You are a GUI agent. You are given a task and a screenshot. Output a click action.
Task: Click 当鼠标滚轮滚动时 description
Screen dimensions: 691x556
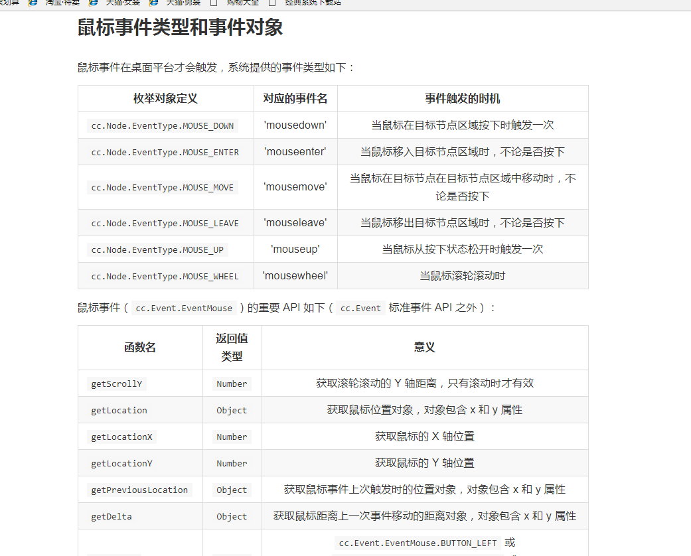coord(463,276)
